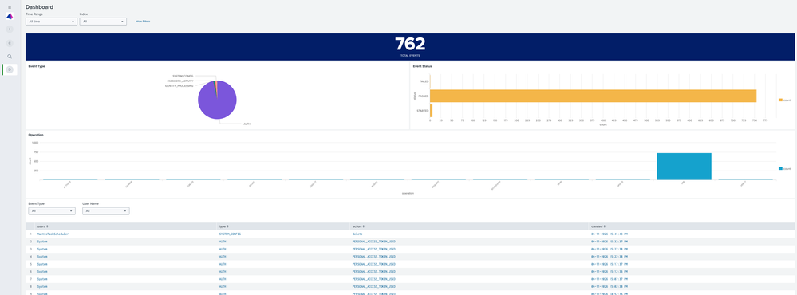Click the 15:41:43 PM created timestamp
Image resolution: width=797 pixels, height=295 pixels.
[609, 234]
